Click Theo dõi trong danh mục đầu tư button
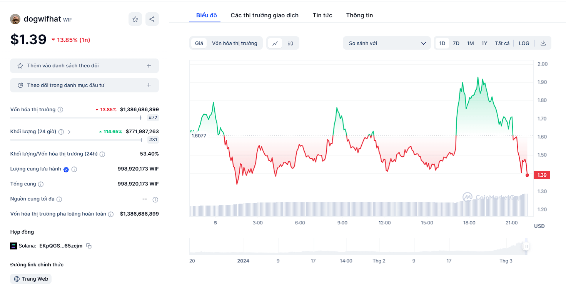566x291 pixels. tap(84, 85)
